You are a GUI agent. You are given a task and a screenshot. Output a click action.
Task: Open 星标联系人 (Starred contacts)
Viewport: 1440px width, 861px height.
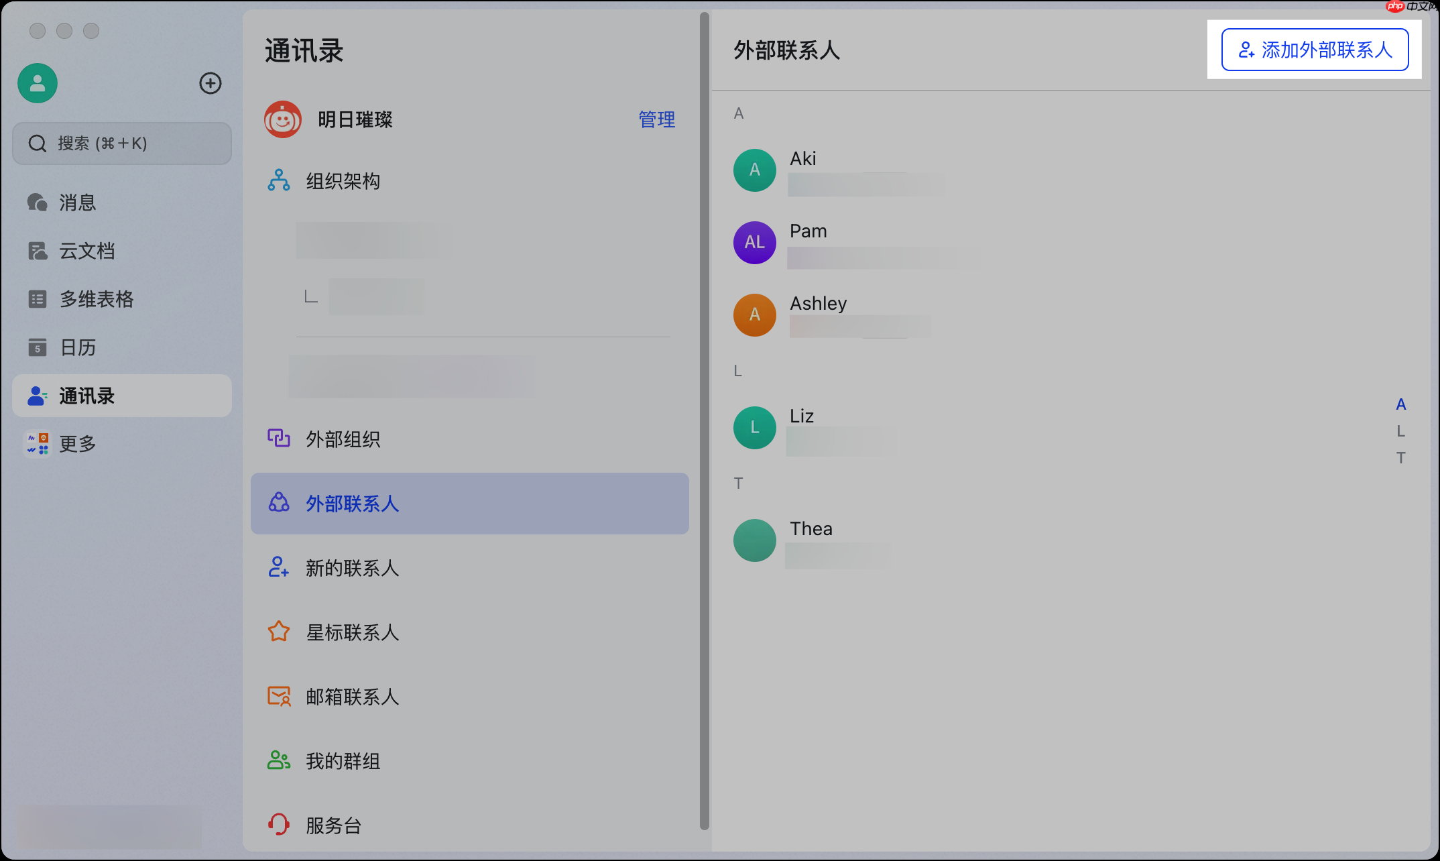[x=351, y=632]
